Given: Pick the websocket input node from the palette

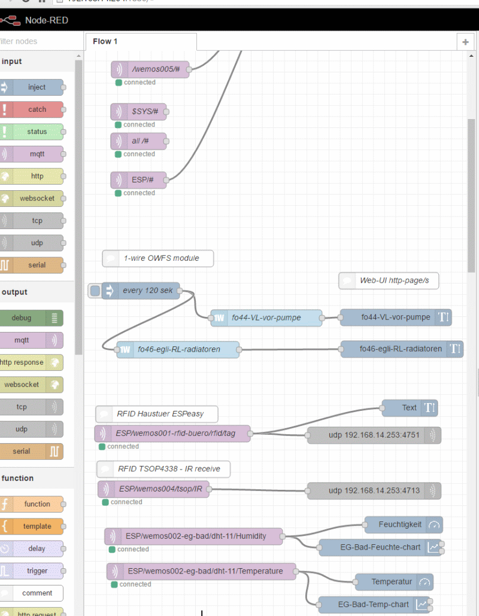Looking at the screenshot, I should point(32,199).
